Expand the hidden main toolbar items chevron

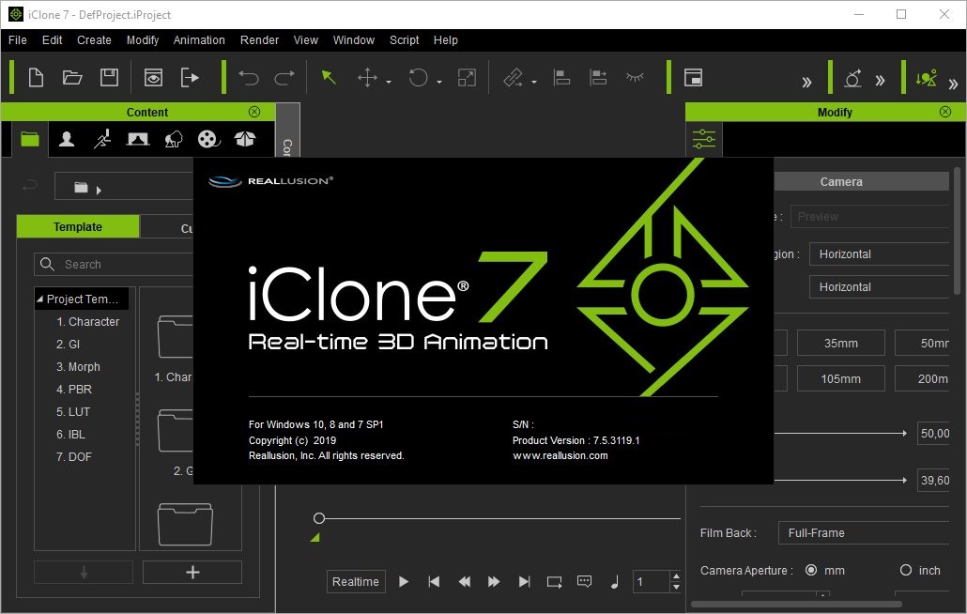coord(806,82)
